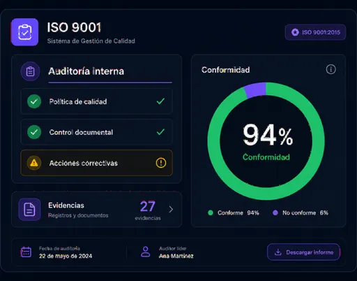Click the star badge icon beside ISO 9001:2015
Image resolution: width=357 pixels, height=281 pixels.
click(295, 32)
